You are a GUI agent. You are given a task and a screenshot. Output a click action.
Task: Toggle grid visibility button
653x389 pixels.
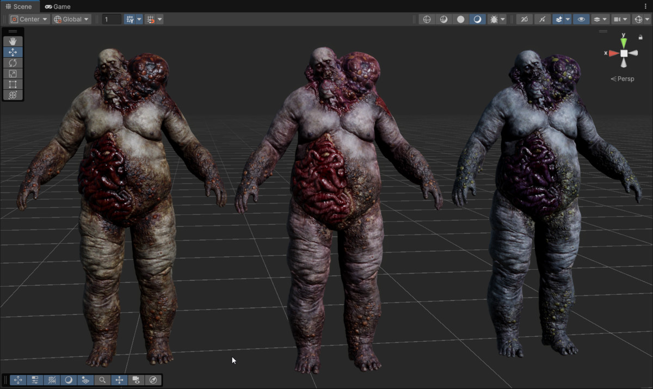130,19
